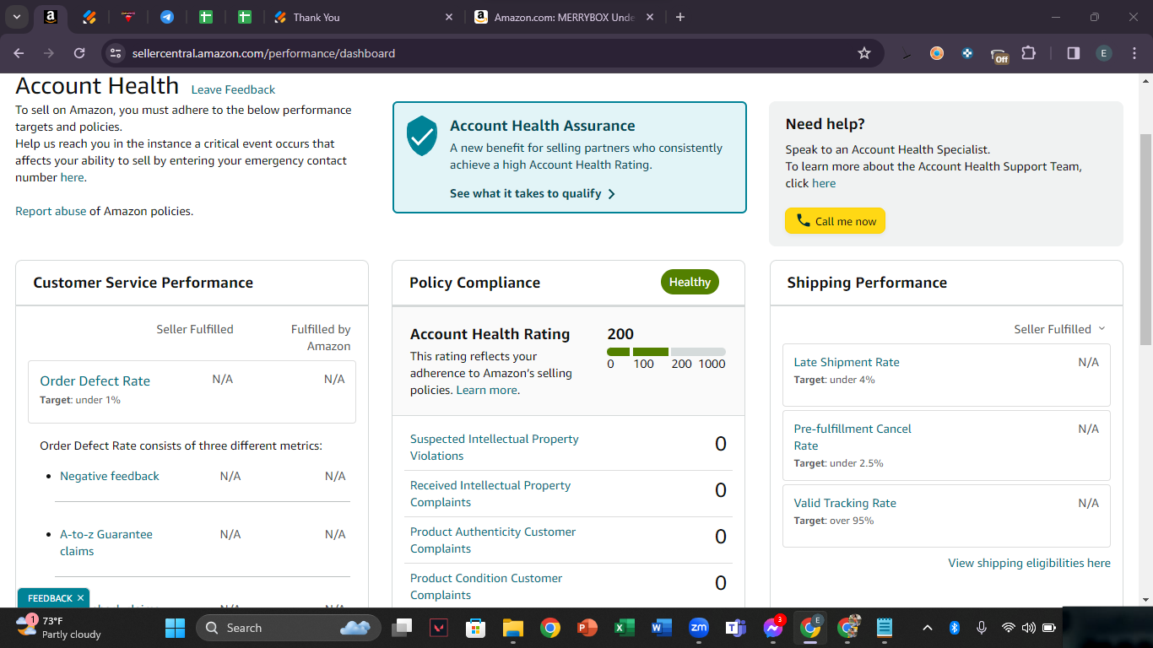The height and width of the screenshot is (648, 1153).
Task: Click the Windows taskbar Search box
Action: (288, 628)
